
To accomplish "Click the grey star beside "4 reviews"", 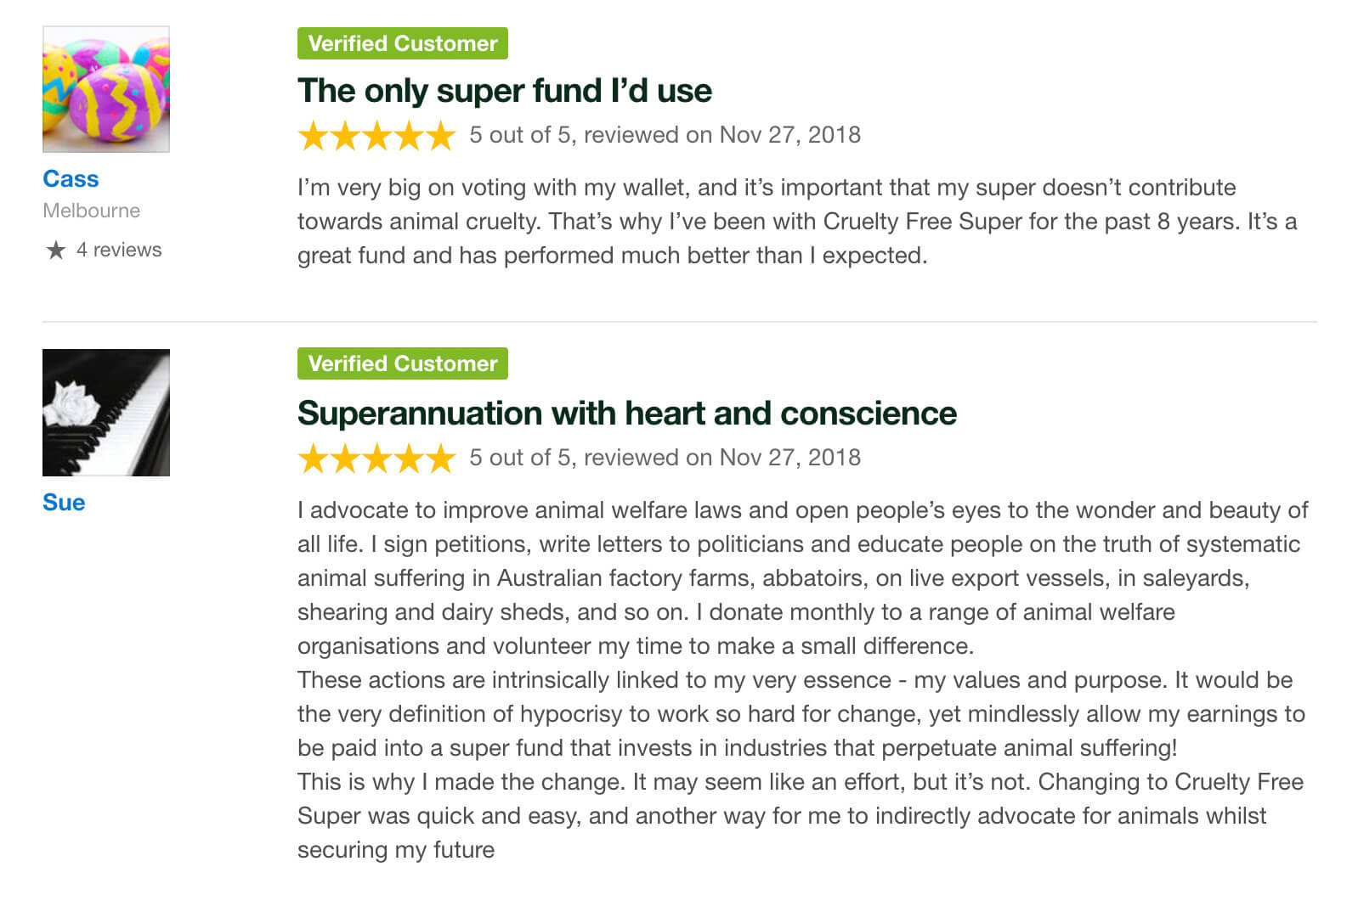I will 56,250.
